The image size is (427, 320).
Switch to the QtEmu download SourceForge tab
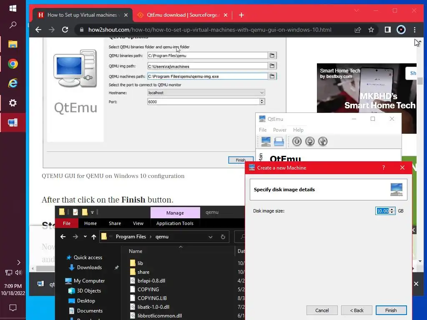pyautogui.click(x=183, y=15)
